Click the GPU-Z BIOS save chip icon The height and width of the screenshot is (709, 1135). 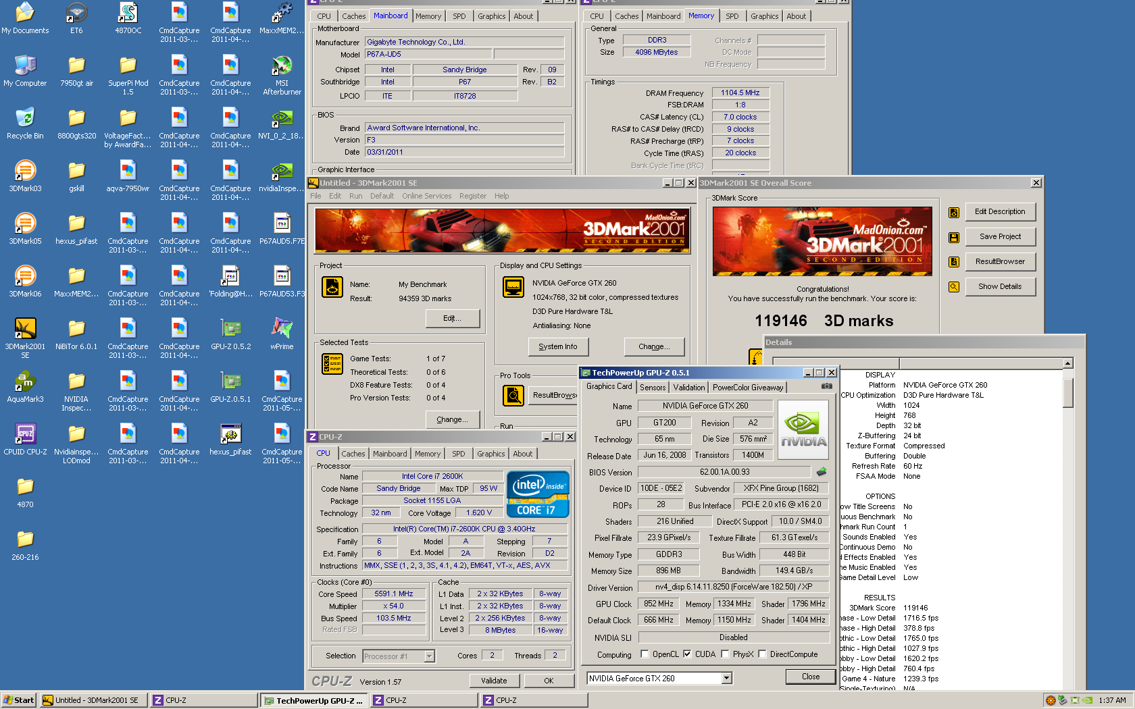point(822,472)
